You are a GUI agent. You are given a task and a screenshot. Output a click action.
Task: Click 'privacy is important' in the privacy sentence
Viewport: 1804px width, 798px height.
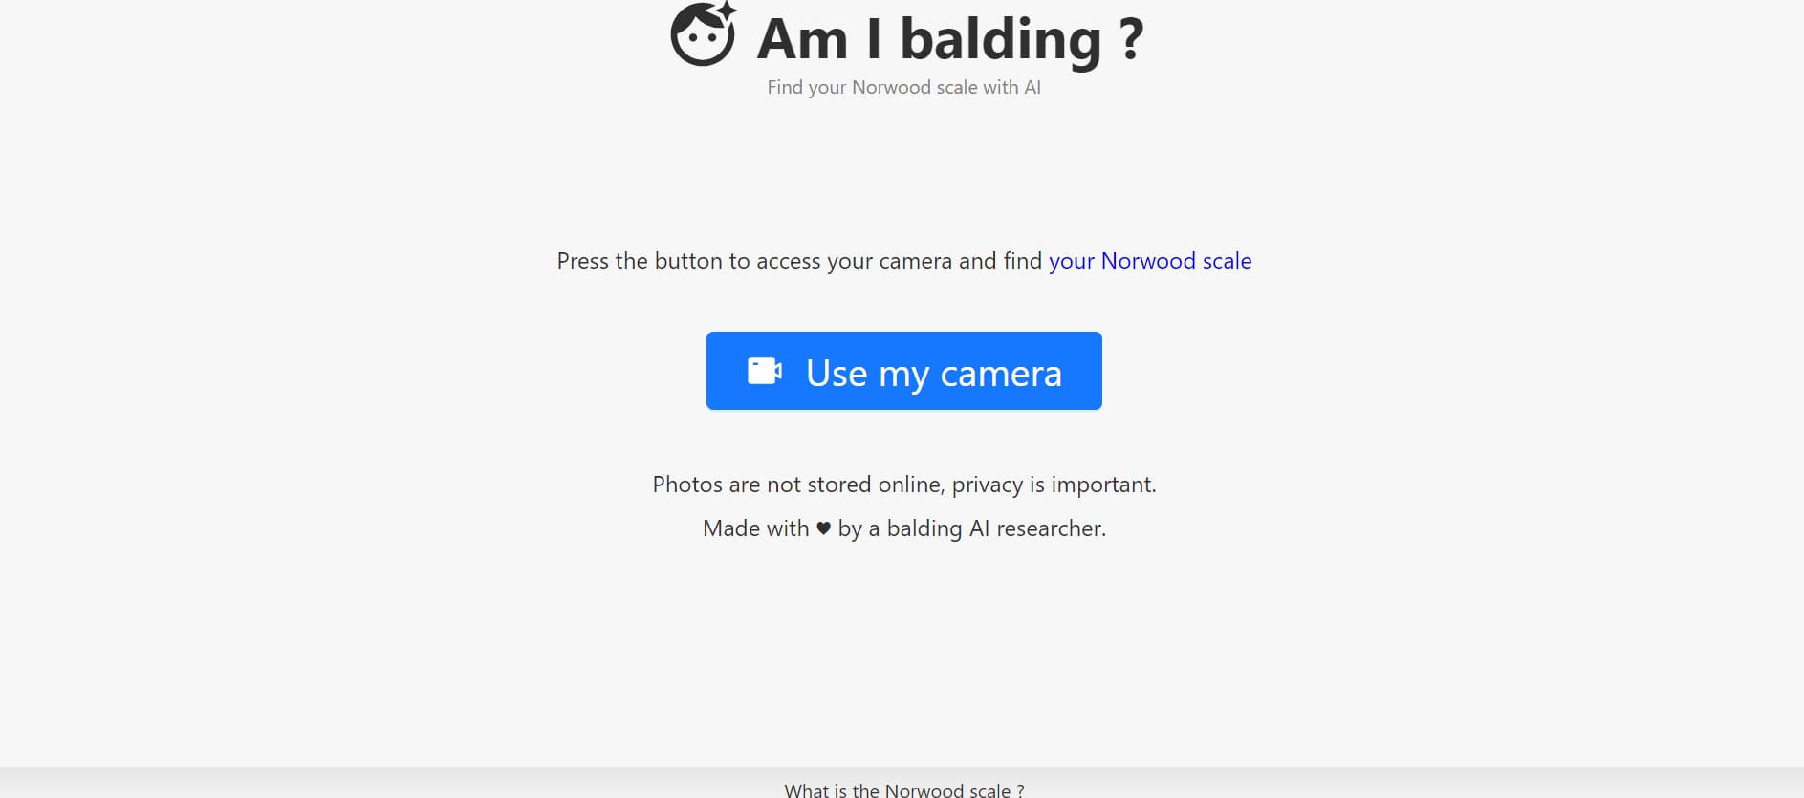click(1054, 485)
